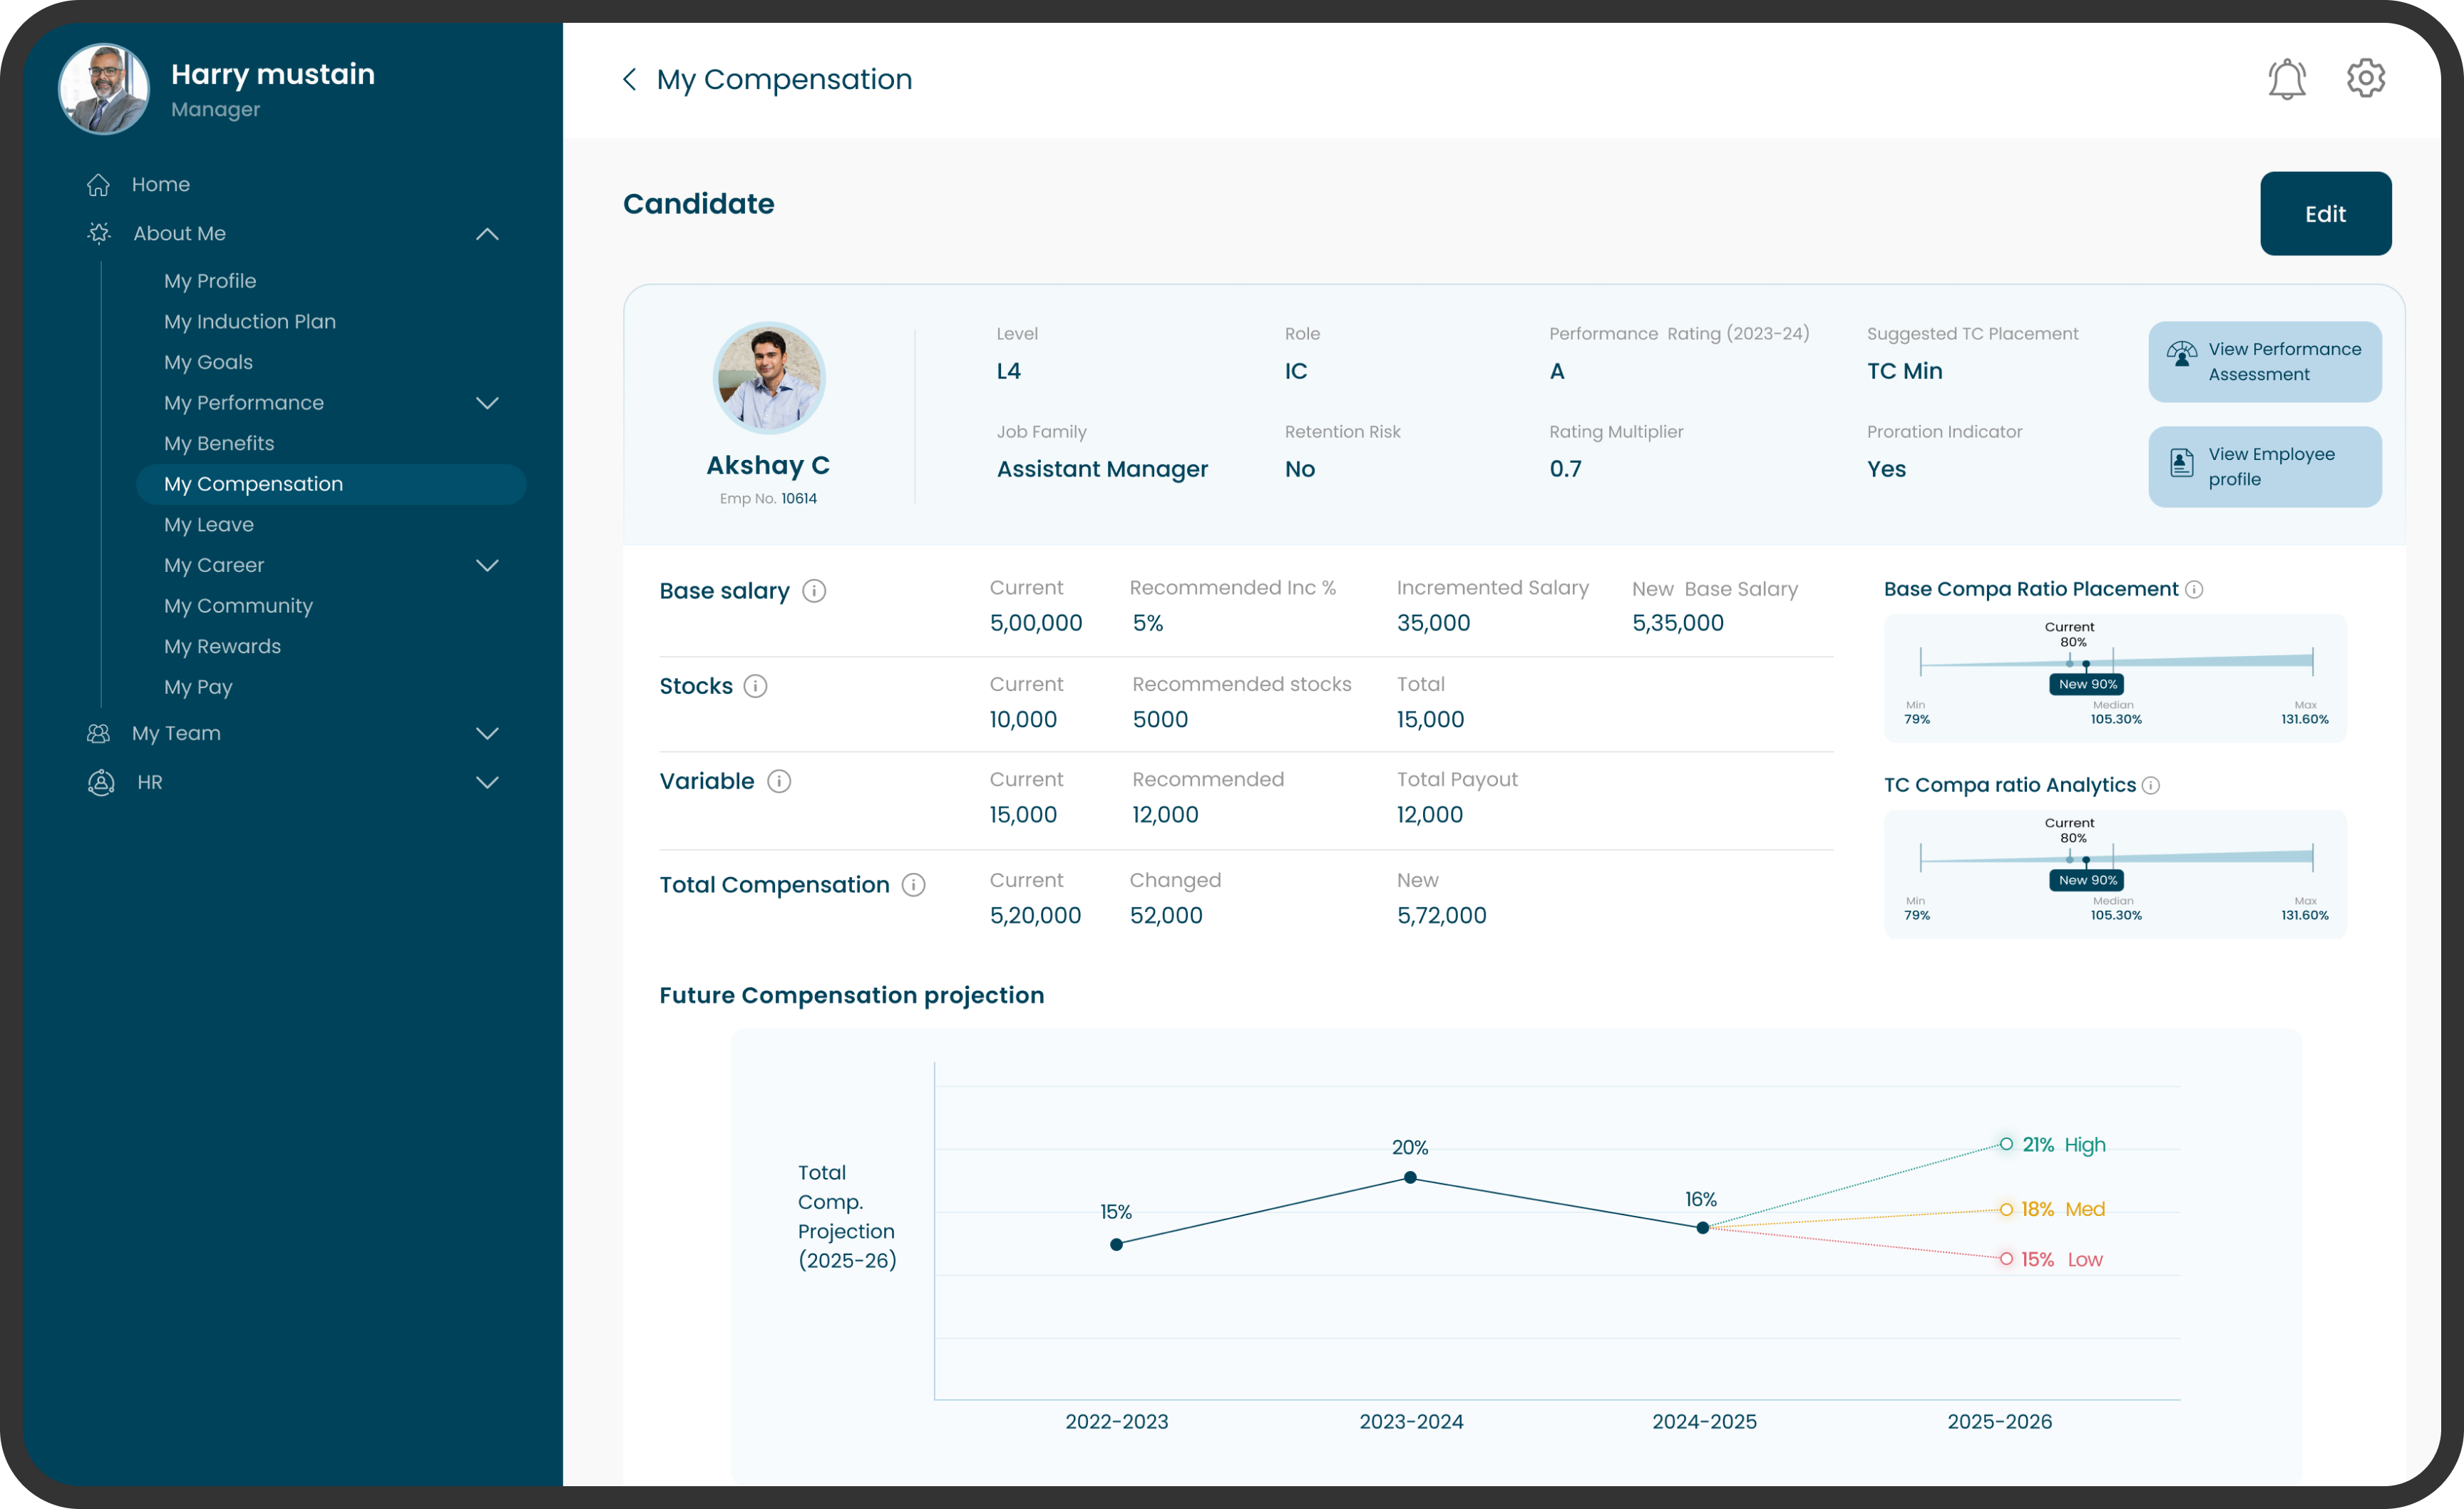Click the 21% High projection point
Image resolution: width=2464 pixels, height=1509 pixels.
2006,1144
